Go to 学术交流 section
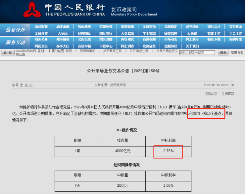 point(149,33)
